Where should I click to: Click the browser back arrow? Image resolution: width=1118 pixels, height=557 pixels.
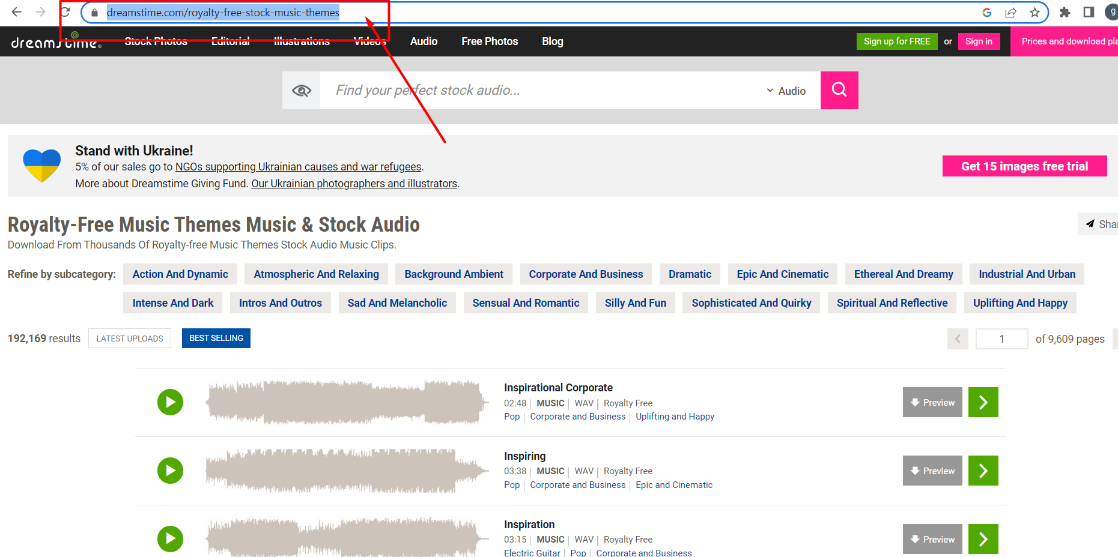coord(16,12)
